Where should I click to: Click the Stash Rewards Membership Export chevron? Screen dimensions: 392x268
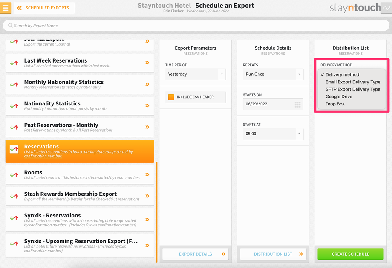(147, 196)
